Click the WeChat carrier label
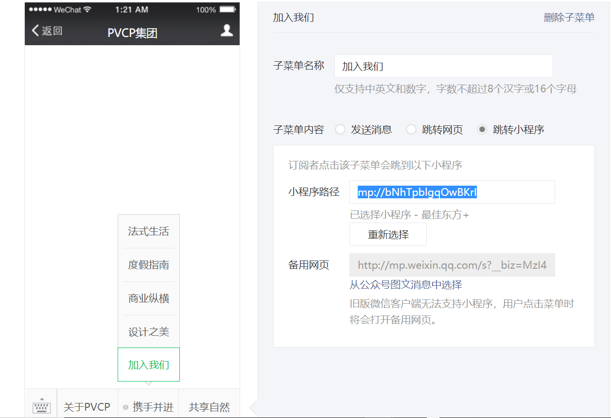The height and width of the screenshot is (418, 611). click(68, 10)
